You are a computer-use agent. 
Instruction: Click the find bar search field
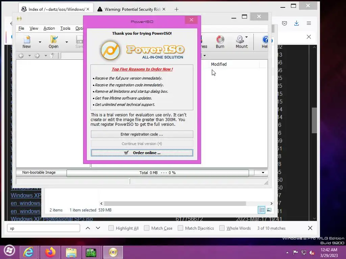(44, 228)
